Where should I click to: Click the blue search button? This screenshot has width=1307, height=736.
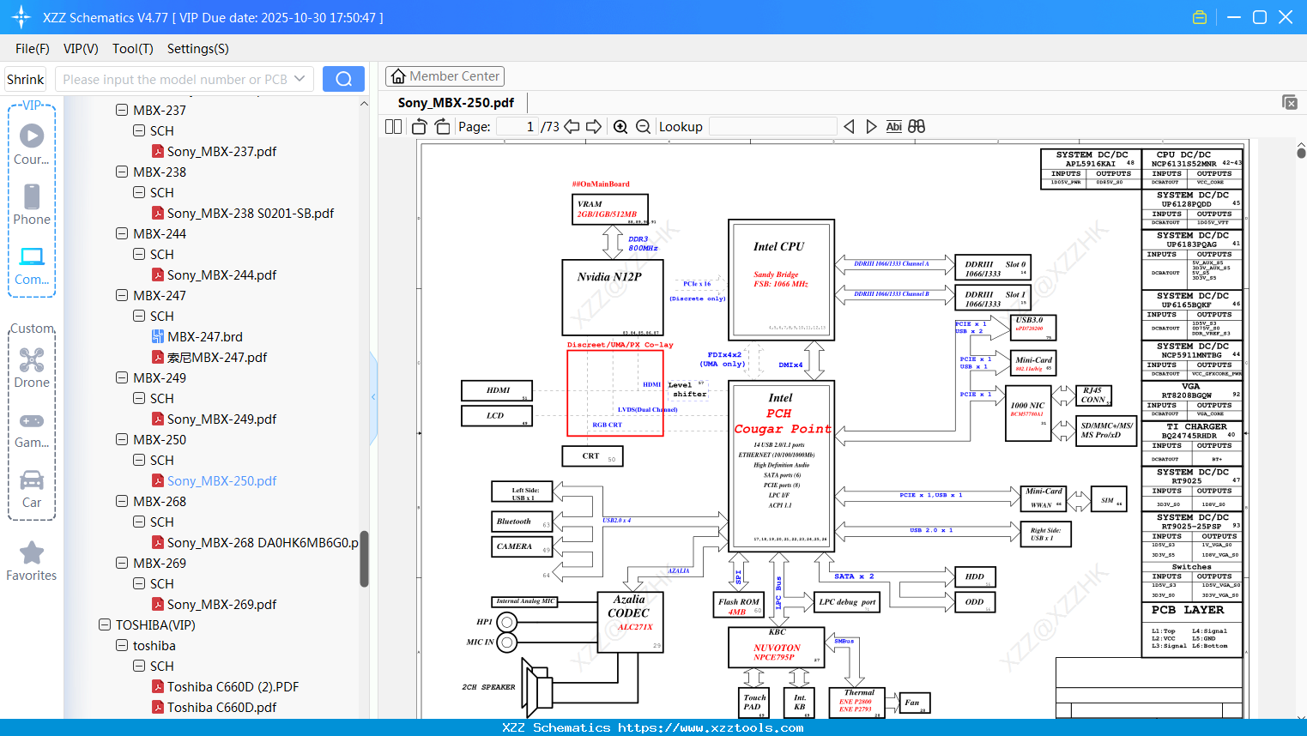click(343, 79)
